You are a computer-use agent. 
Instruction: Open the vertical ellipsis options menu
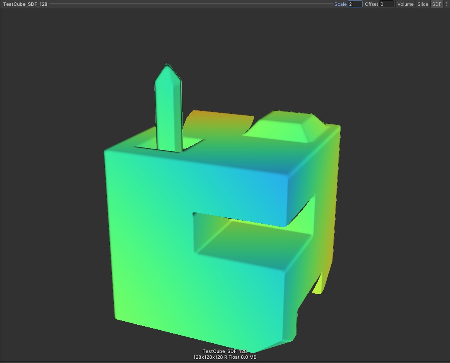click(447, 4)
